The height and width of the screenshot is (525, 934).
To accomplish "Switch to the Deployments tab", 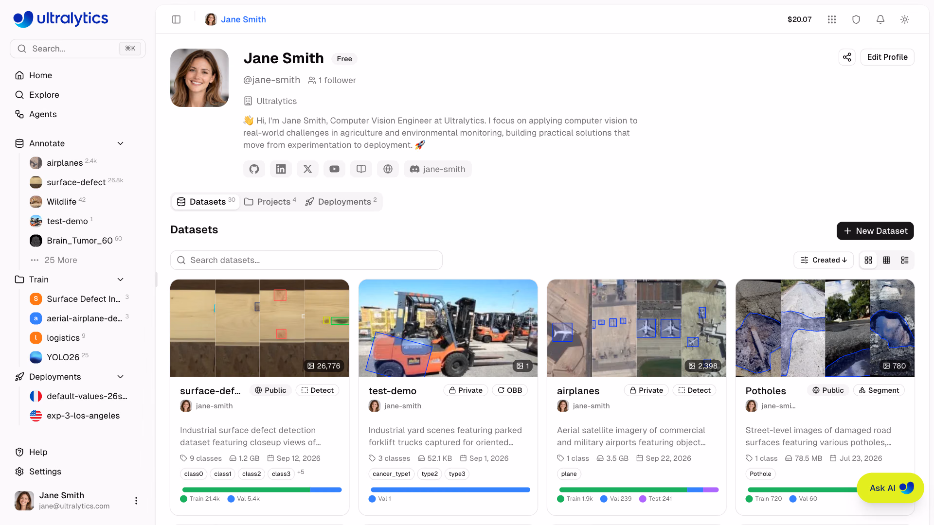I will coord(341,202).
